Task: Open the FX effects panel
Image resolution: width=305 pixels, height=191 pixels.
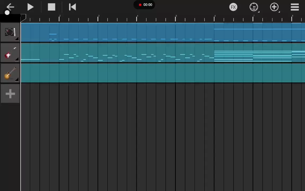Action: [x=233, y=7]
